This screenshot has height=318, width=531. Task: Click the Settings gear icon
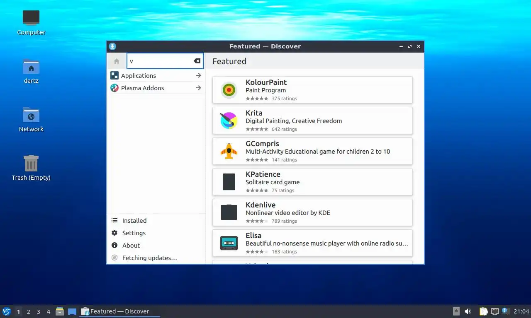[x=114, y=233]
